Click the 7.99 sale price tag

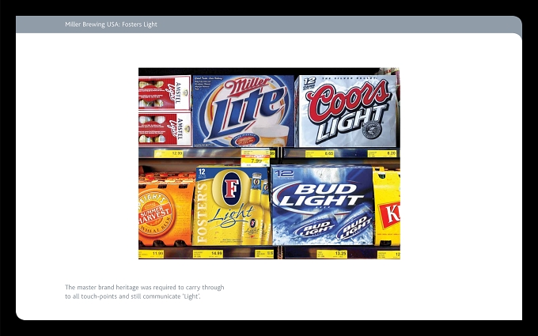point(256,160)
